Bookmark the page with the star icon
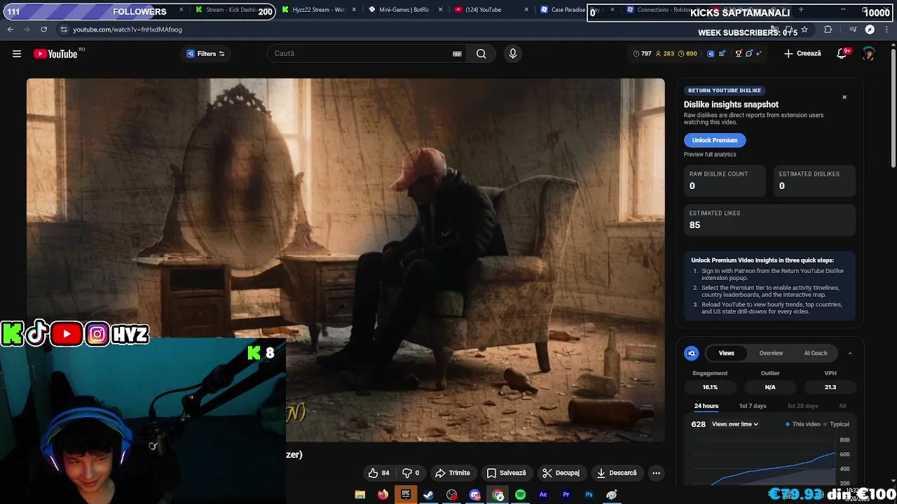Image resolution: width=897 pixels, height=504 pixels. pos(804,29)
